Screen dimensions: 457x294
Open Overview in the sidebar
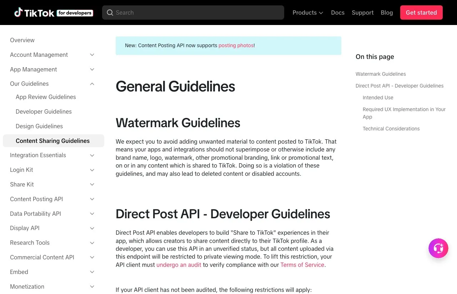pyautogui.click(x=22, y=40)
